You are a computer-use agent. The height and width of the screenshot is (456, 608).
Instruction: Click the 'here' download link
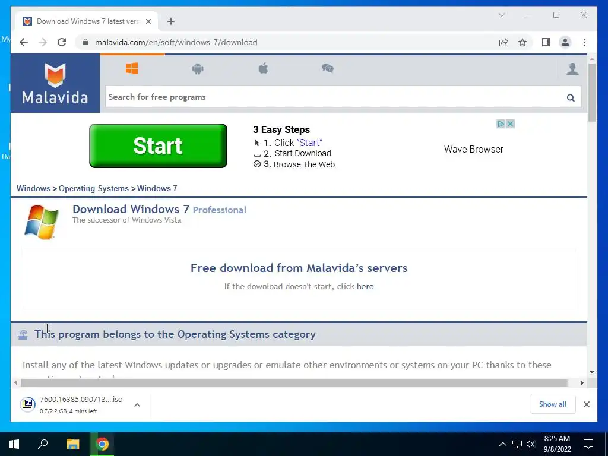pos(365,287)
